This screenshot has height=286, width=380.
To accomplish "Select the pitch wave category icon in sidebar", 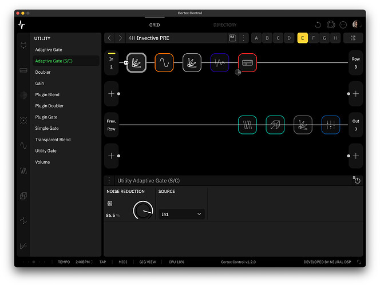I will point(23,221).
